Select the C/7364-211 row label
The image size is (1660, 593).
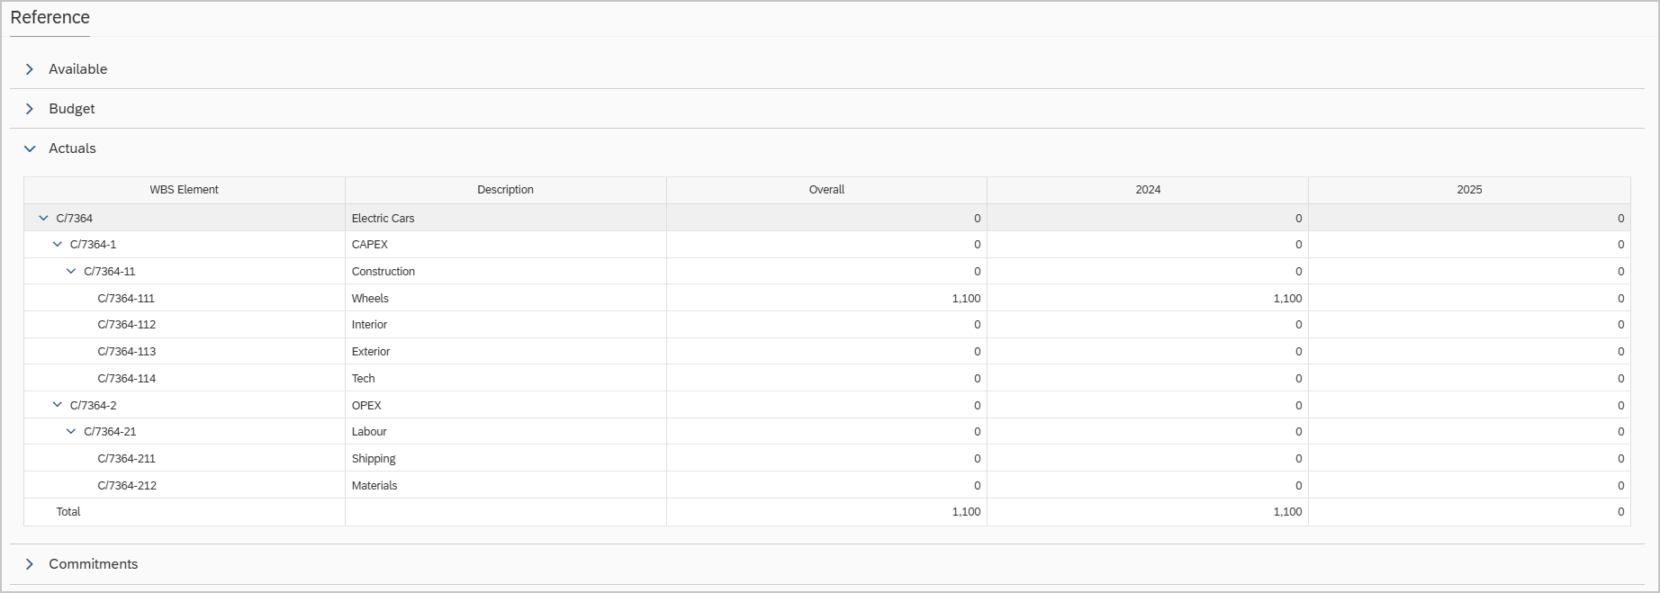[x=126, y=458]
